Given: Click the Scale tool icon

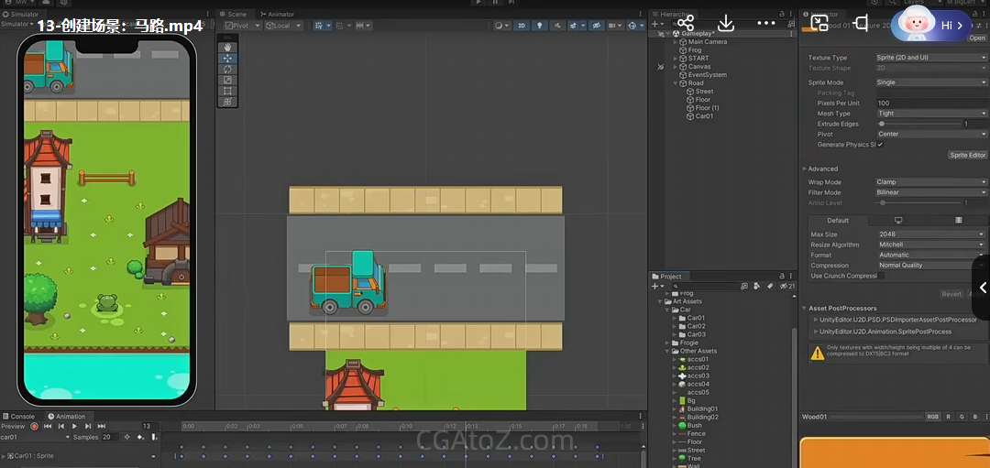Looking at the screenshot, I should 228,80.
